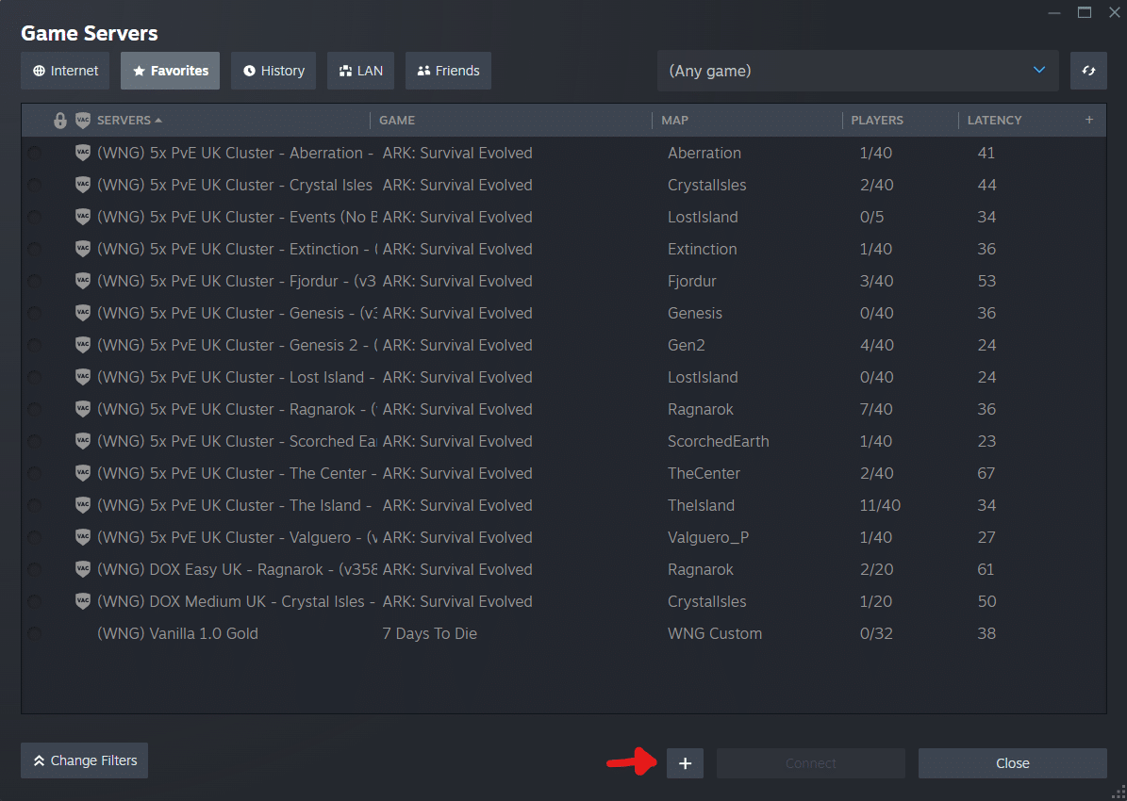Select the (WNG) Vanilla 1.0 Gold server name
The height and width of the screenshot is (801, 1127).
pos(177,633)
